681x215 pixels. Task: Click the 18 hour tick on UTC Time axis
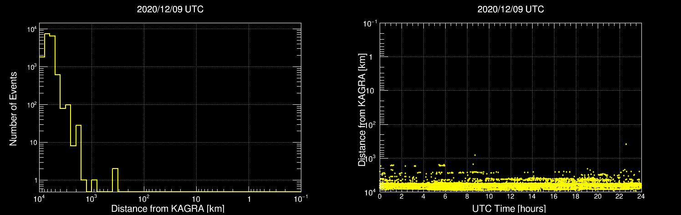(x=576, y=197)
